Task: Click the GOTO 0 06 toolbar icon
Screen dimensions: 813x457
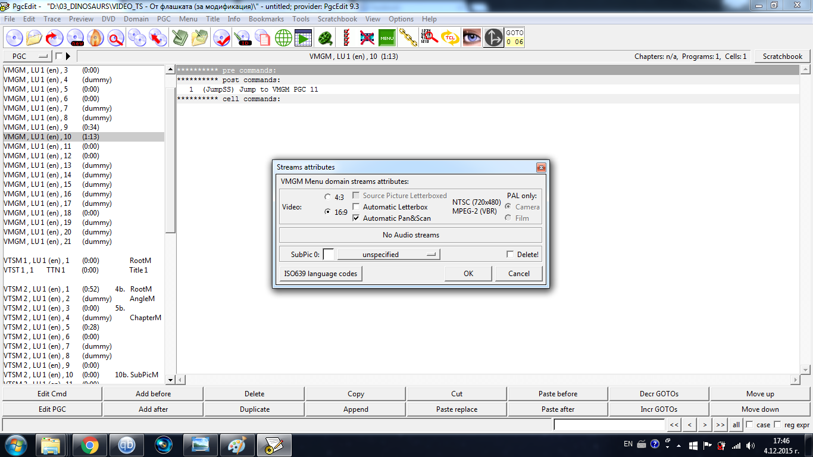Action: (x=515, y=38)
